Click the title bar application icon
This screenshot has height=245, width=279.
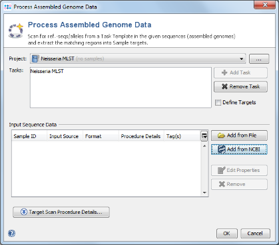[x=7, y=7]
